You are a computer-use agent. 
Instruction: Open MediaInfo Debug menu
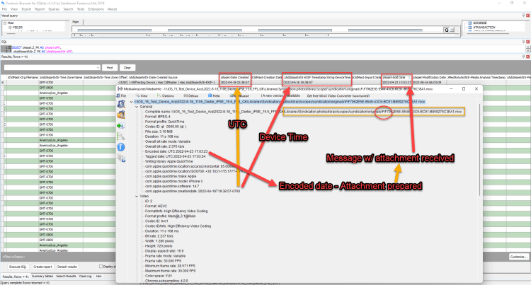[x=189, y=95]
